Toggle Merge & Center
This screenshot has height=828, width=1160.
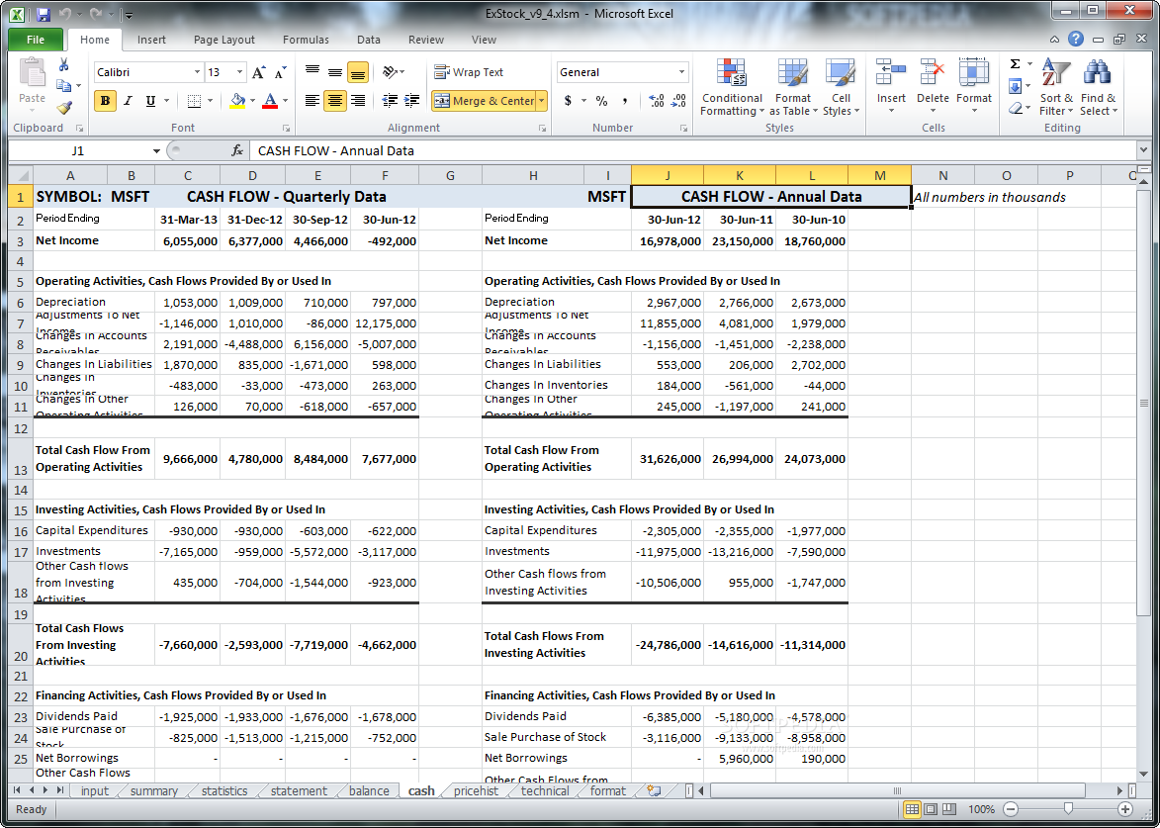tap(484, 101)
